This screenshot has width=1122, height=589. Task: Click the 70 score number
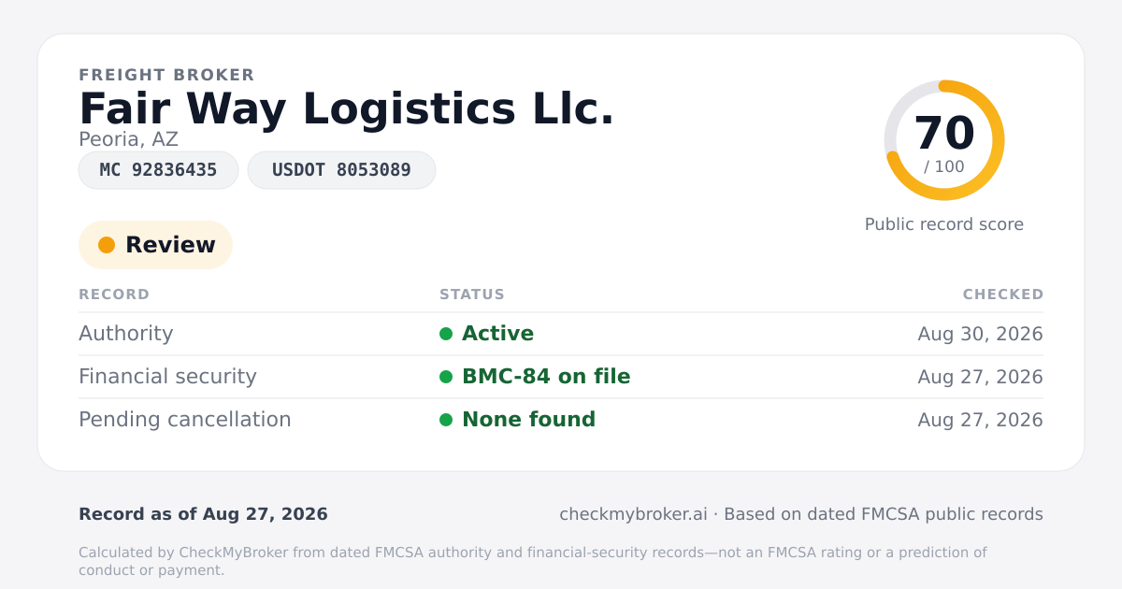[944, 133]
